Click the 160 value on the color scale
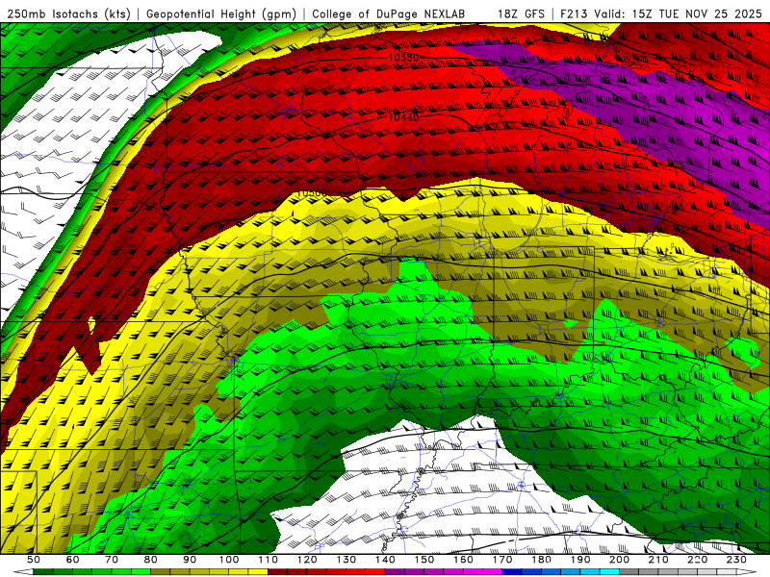 (463, 560)
